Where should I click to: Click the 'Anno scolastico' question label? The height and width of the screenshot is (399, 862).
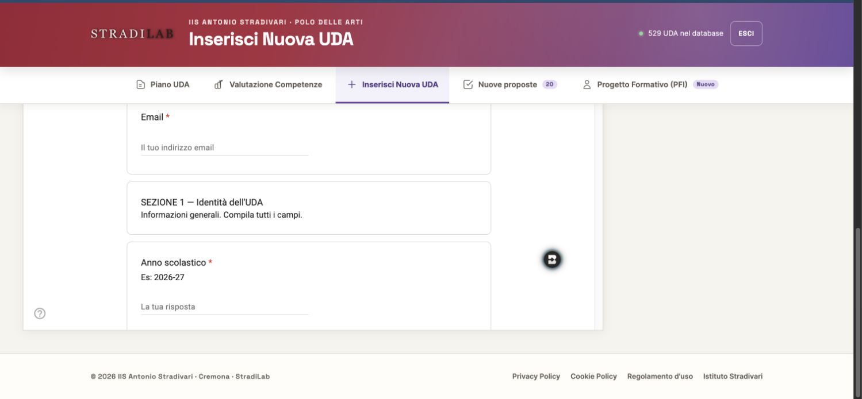click(x=173, y=262)
